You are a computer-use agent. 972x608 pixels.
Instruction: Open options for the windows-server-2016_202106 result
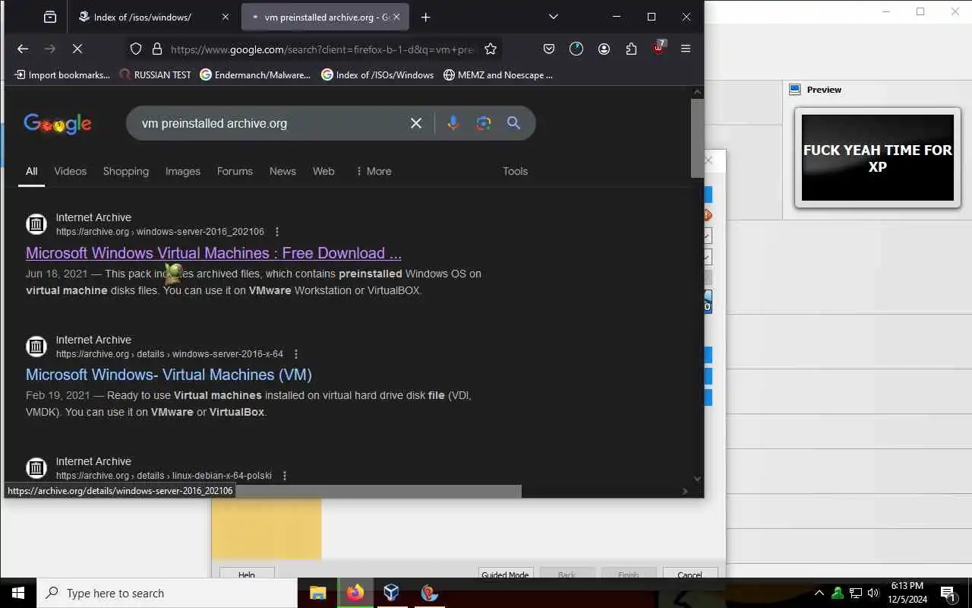pos(277,232)
